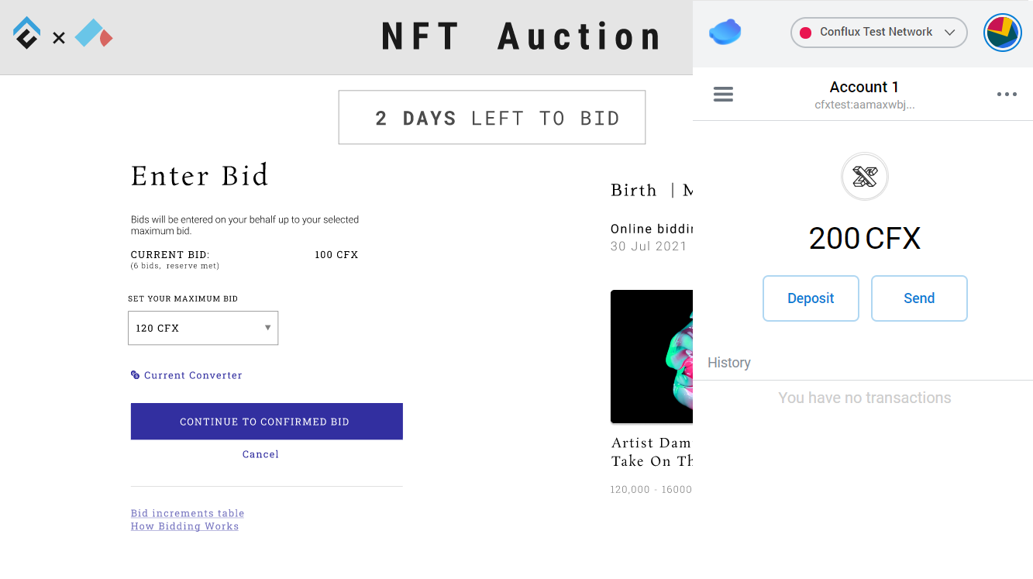The height and width of the screenshot is (579, 1033).
Task: Click the colorful account avatar icon
Action: (1003, 33)
